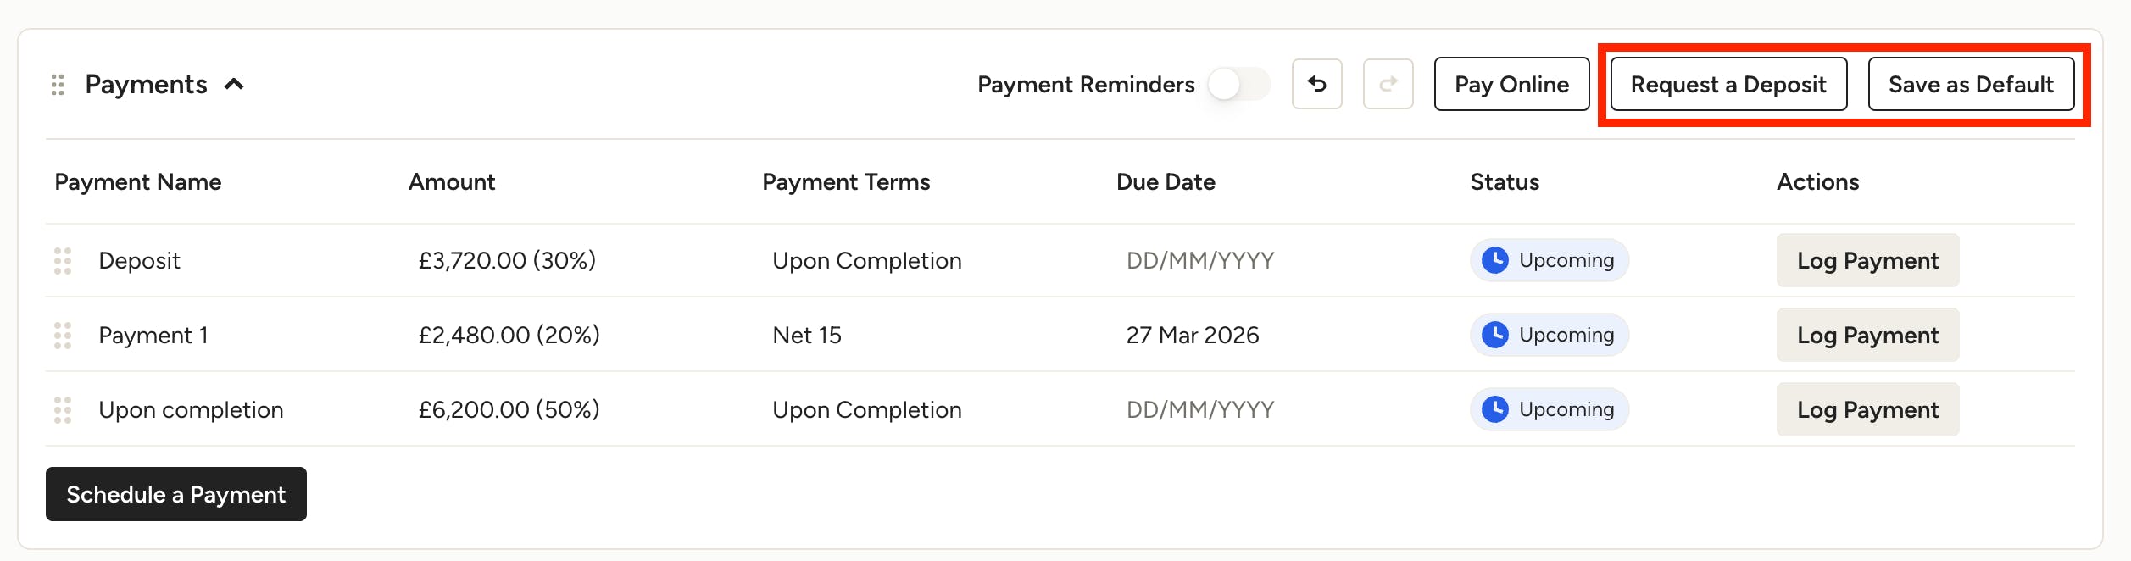Screen dimensions: 2131x561
Task: Open Payment Terms for Payment 1 (Net 15)
Action: [807, 336]
